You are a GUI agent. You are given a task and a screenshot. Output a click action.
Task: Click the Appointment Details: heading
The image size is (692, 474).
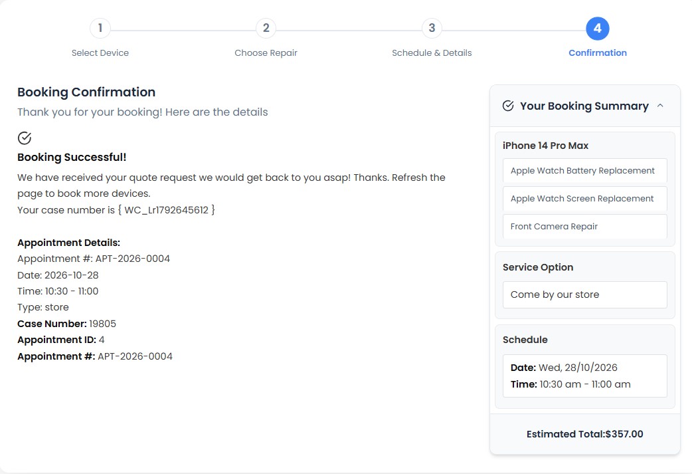tap(69, 243)
